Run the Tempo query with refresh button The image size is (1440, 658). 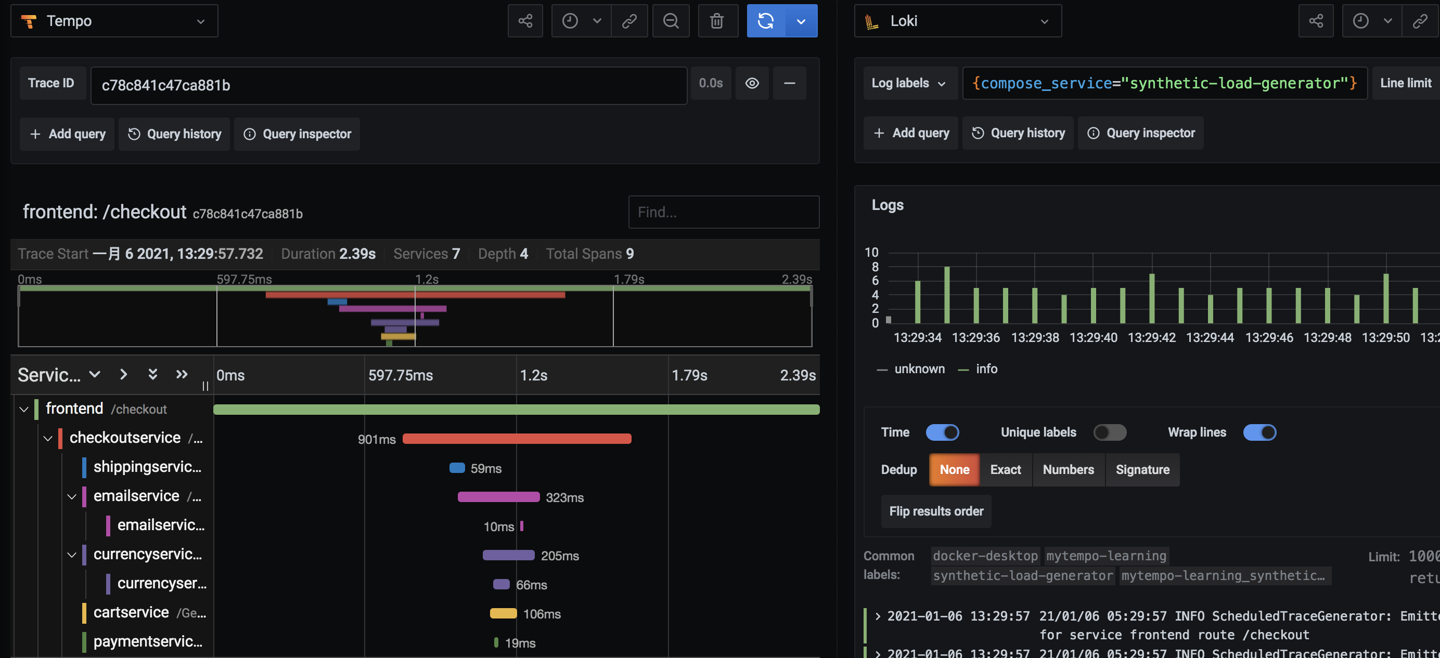pos(766,21)
